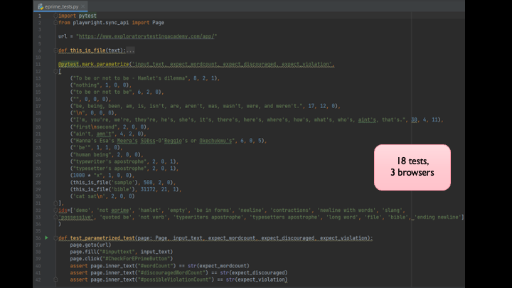
Task: Click the Python file icon on eprime_tests.py tab
Action: tap(41, 6)
